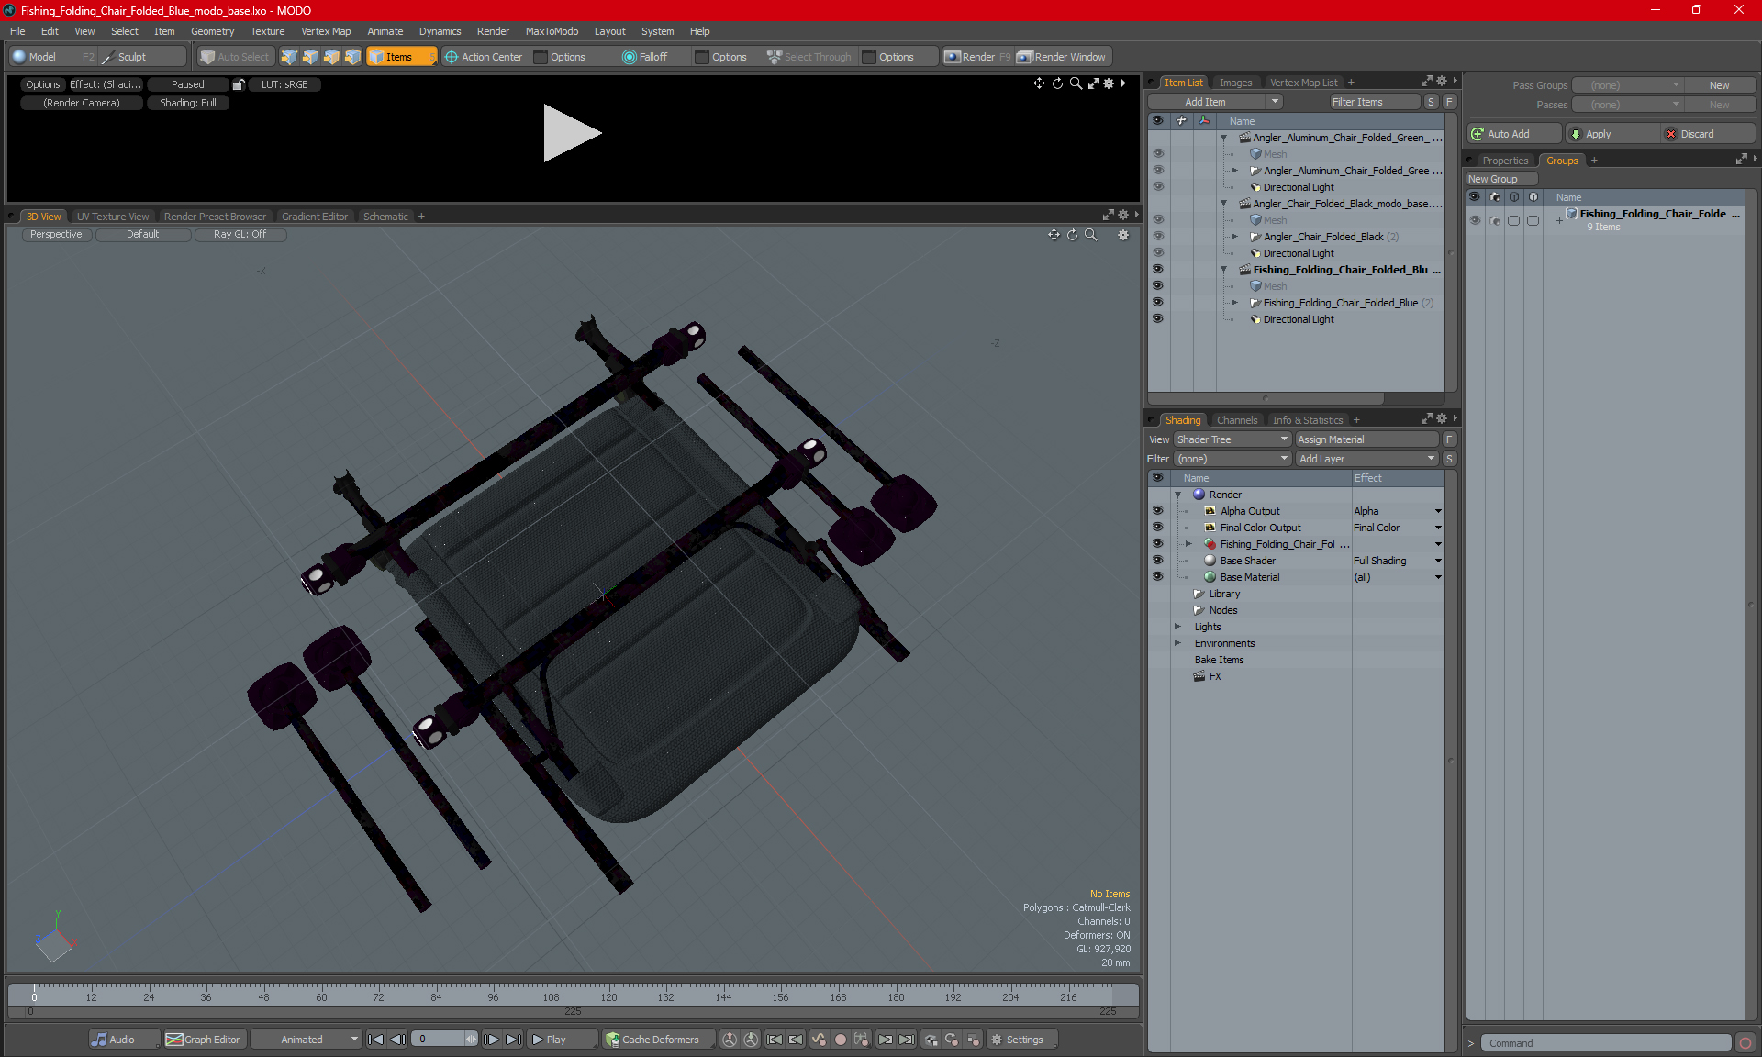The width and height of the screenshot is (1762, 1057).
Task: Activate Items selection mode
Action: [x=401, y=57]
